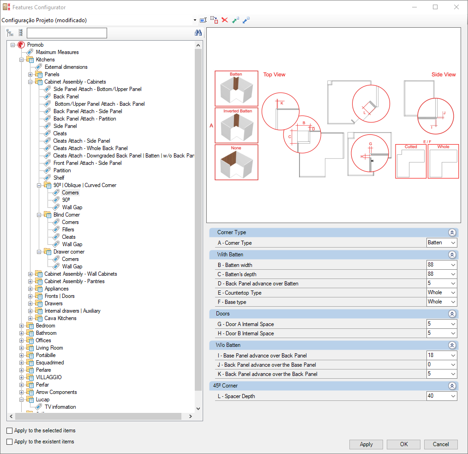Expand the Bedroom tree node
The height and width of the screenshot is (454, 468).
click(22, 326)
